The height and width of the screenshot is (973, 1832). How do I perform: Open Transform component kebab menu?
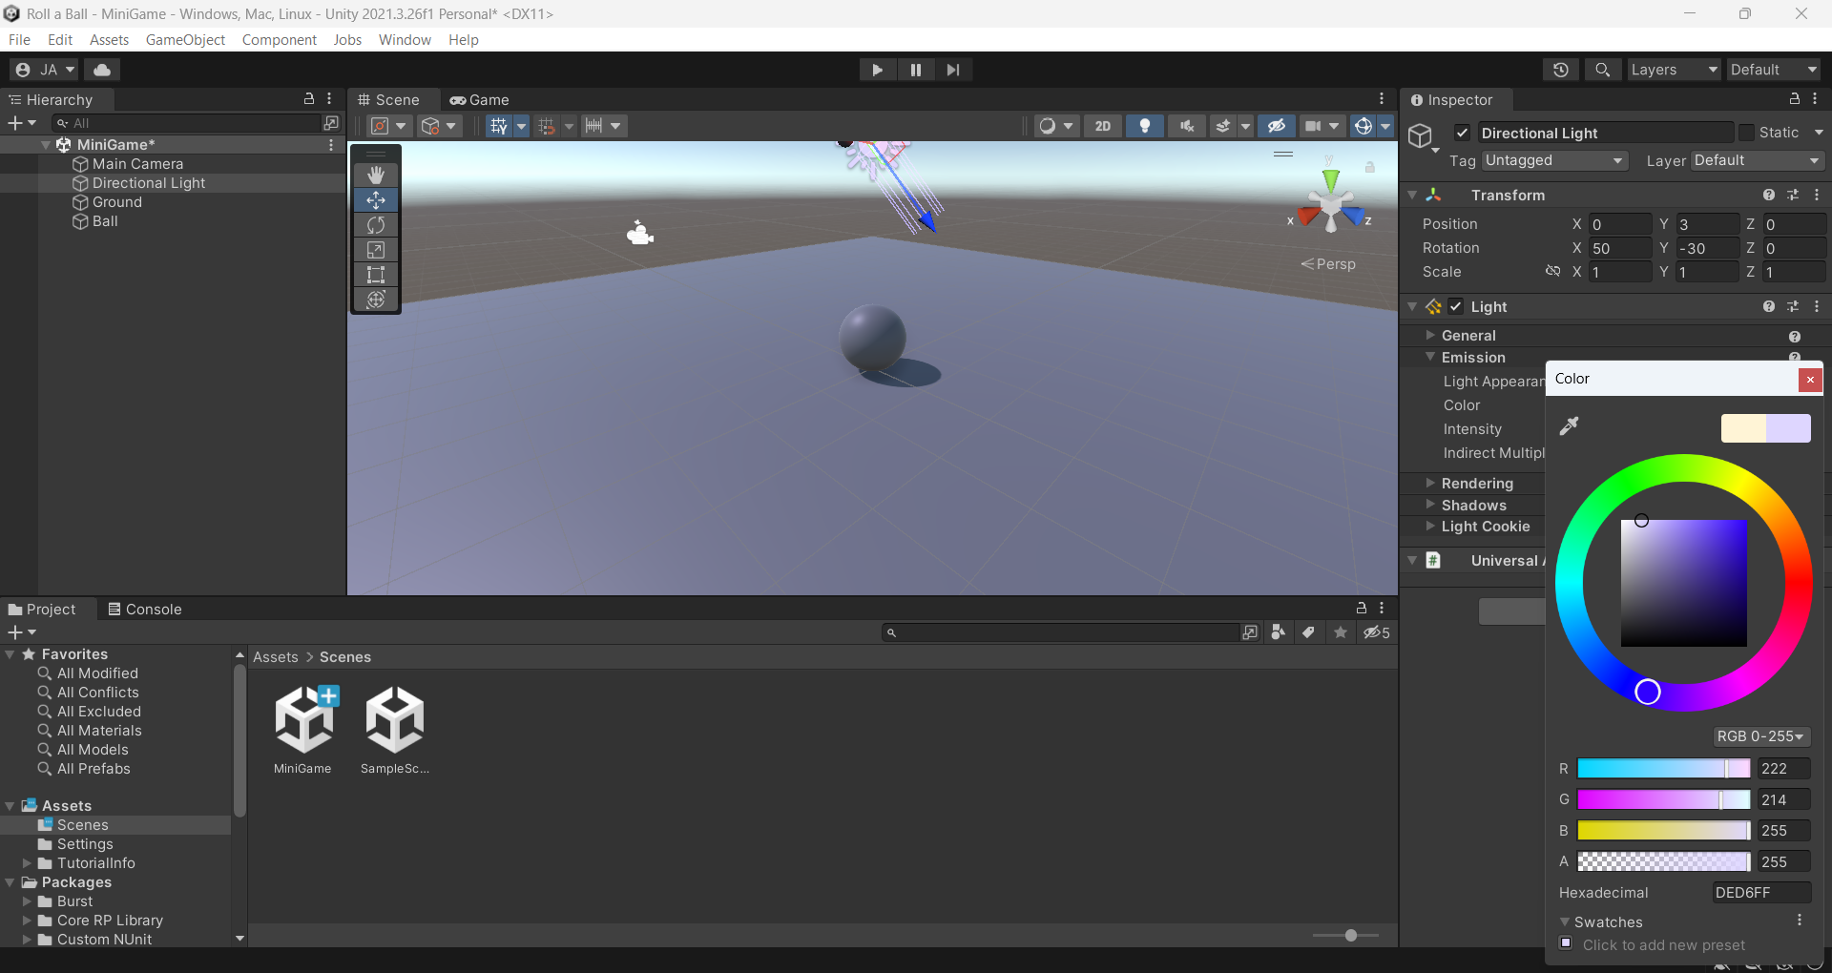(1817, 195)
